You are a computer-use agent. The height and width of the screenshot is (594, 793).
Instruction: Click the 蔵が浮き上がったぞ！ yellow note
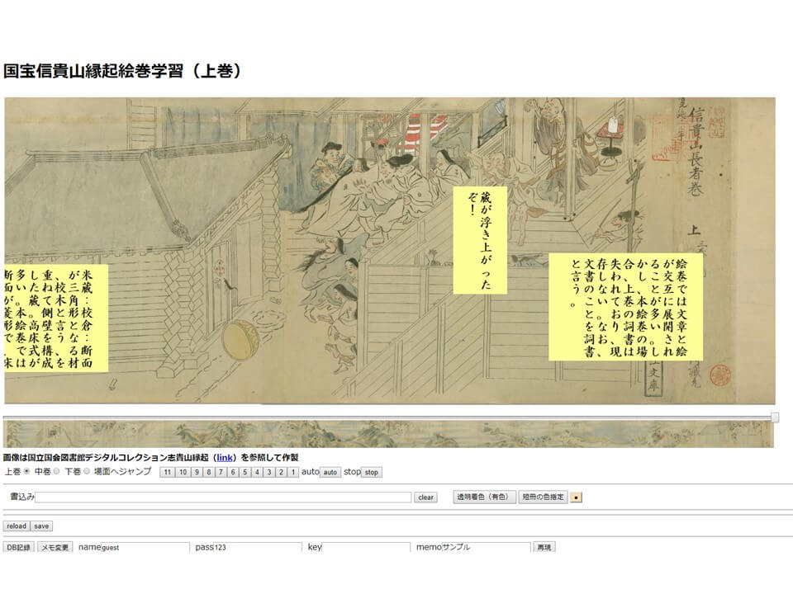coord(480,240)
